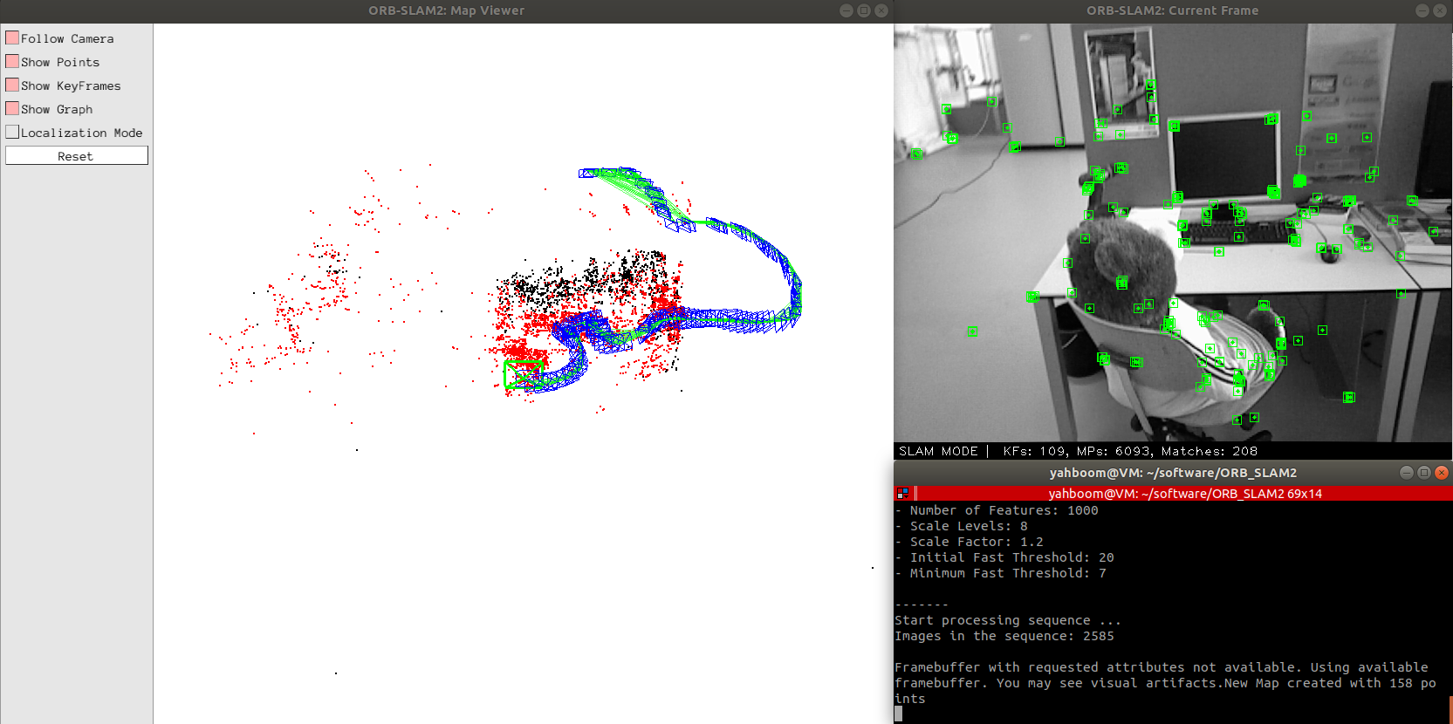Turn off Show Graph checkbox

pos(13,109)
